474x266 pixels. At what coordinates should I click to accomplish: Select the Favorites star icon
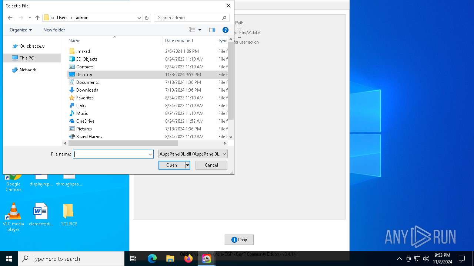point(72,98)
